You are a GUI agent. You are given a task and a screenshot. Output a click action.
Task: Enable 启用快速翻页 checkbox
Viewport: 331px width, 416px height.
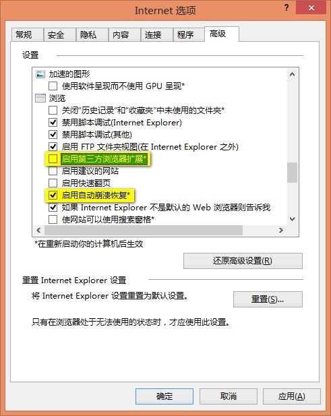click(53, 183)
